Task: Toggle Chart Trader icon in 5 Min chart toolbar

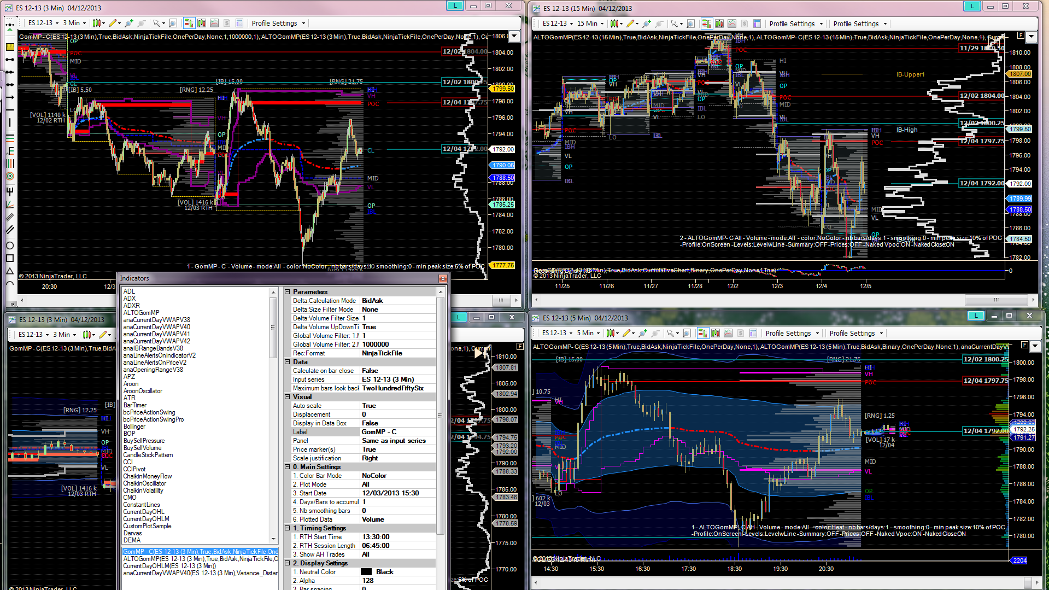Action: point(702,333)
